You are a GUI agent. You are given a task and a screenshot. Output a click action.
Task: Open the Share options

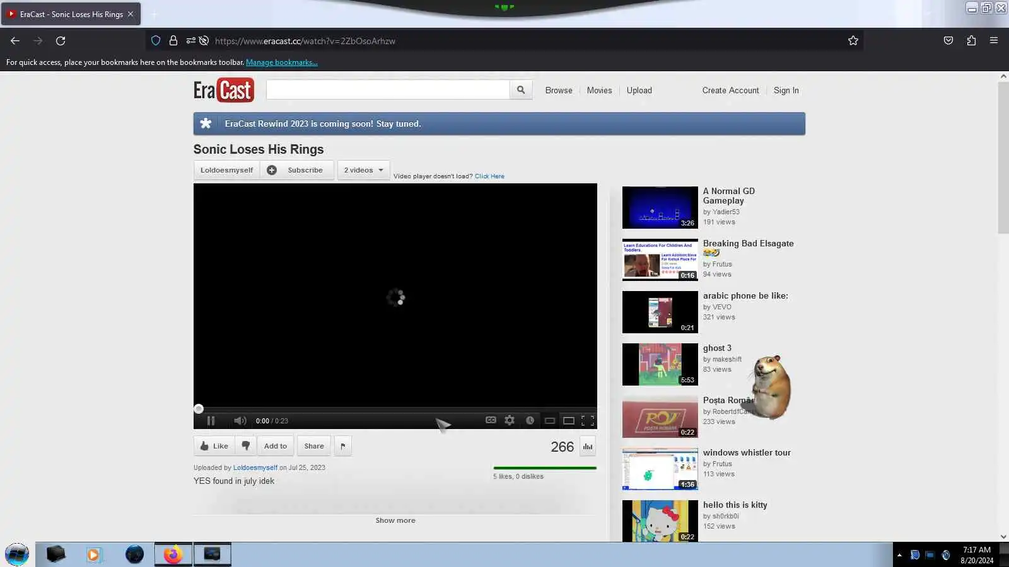[x=314, y=446]
